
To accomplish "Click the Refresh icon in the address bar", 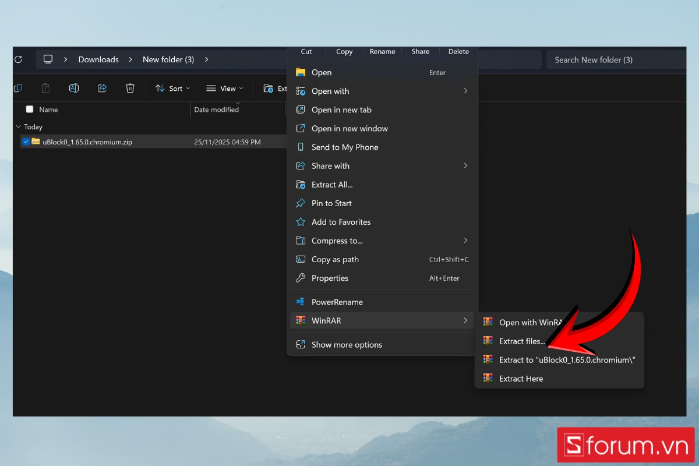I will [x=17, y=59].
